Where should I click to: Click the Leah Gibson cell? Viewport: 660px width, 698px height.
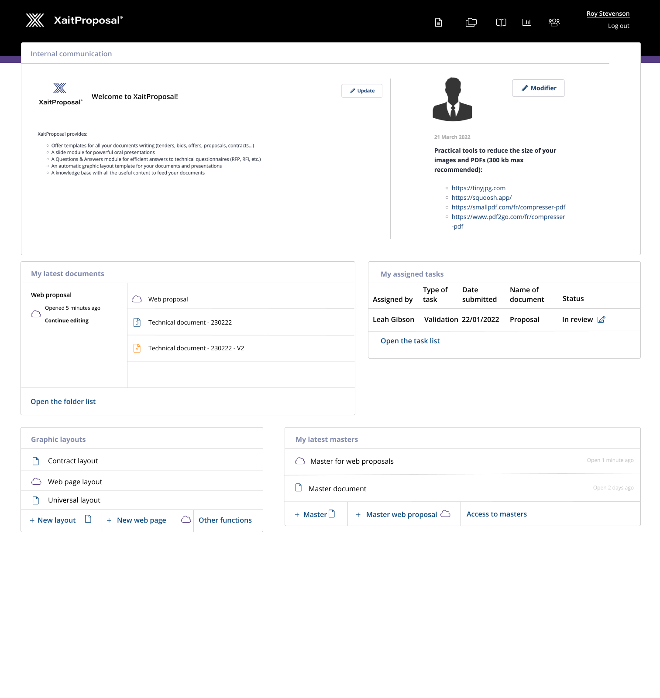393,319
